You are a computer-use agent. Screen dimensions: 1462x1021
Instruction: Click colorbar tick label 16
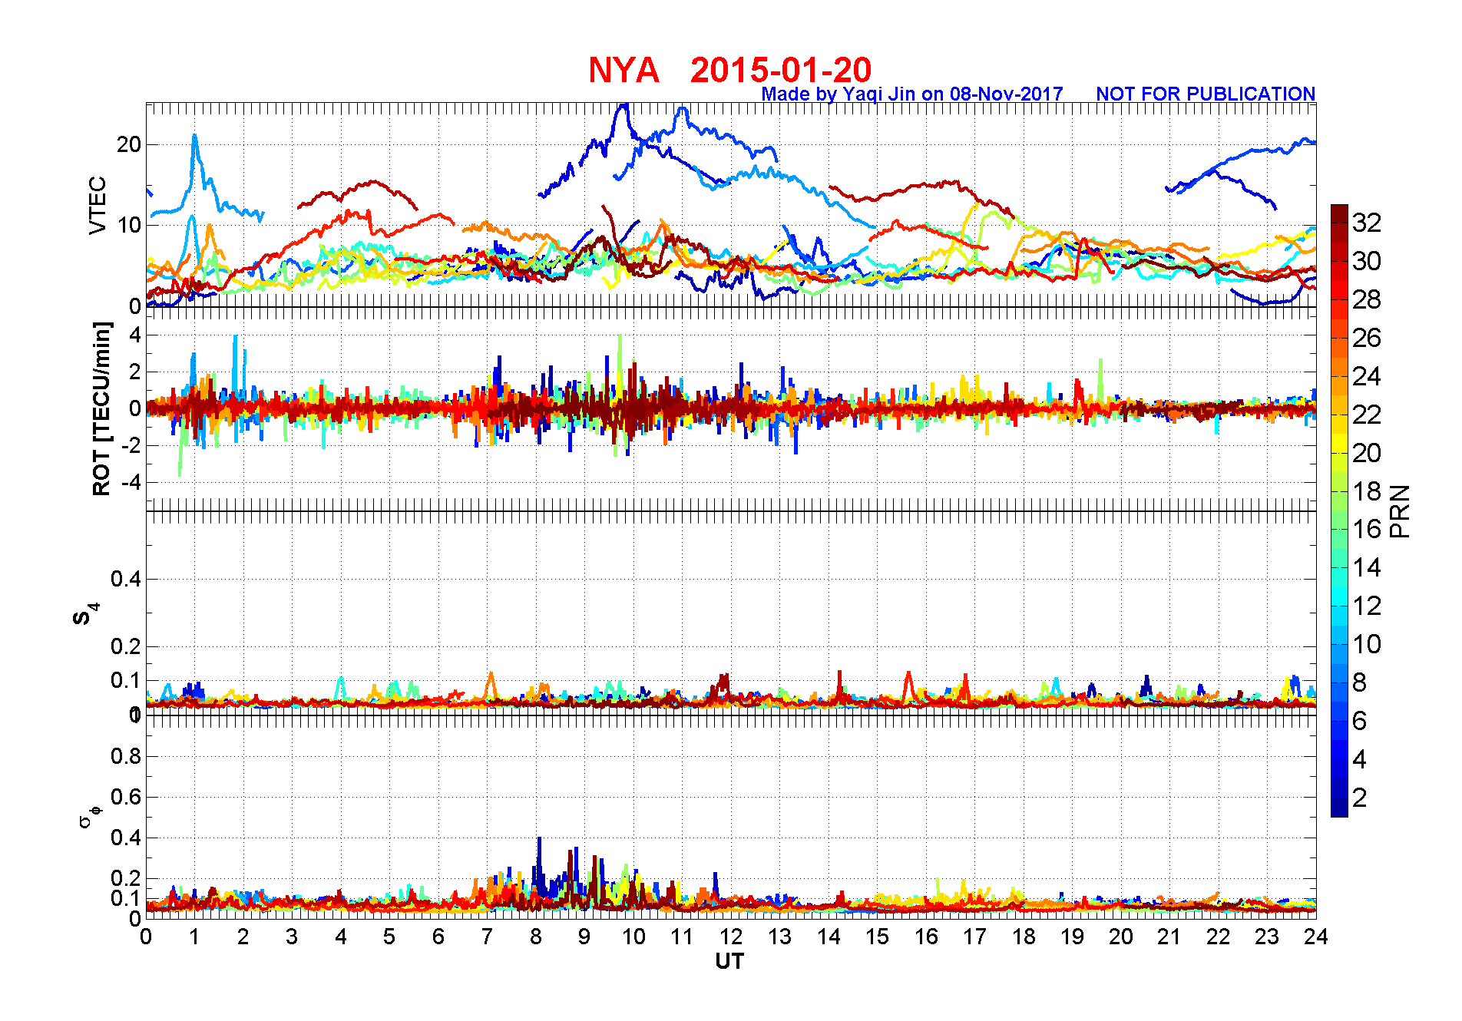pyautogui.click(x=1367, y=529)
